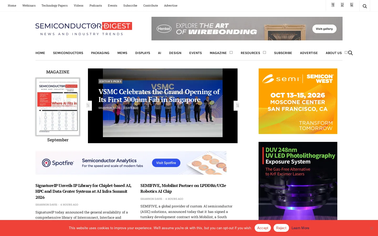Click the September issue label
378x236 pixels.
click(58, 140)
